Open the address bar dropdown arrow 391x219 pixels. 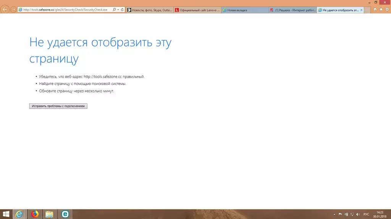(118, 10)
